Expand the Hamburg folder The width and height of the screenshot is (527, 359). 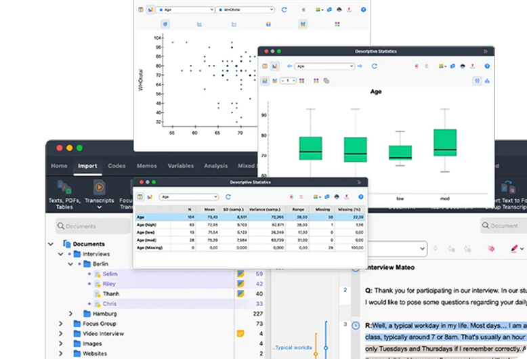click(70, 314)
